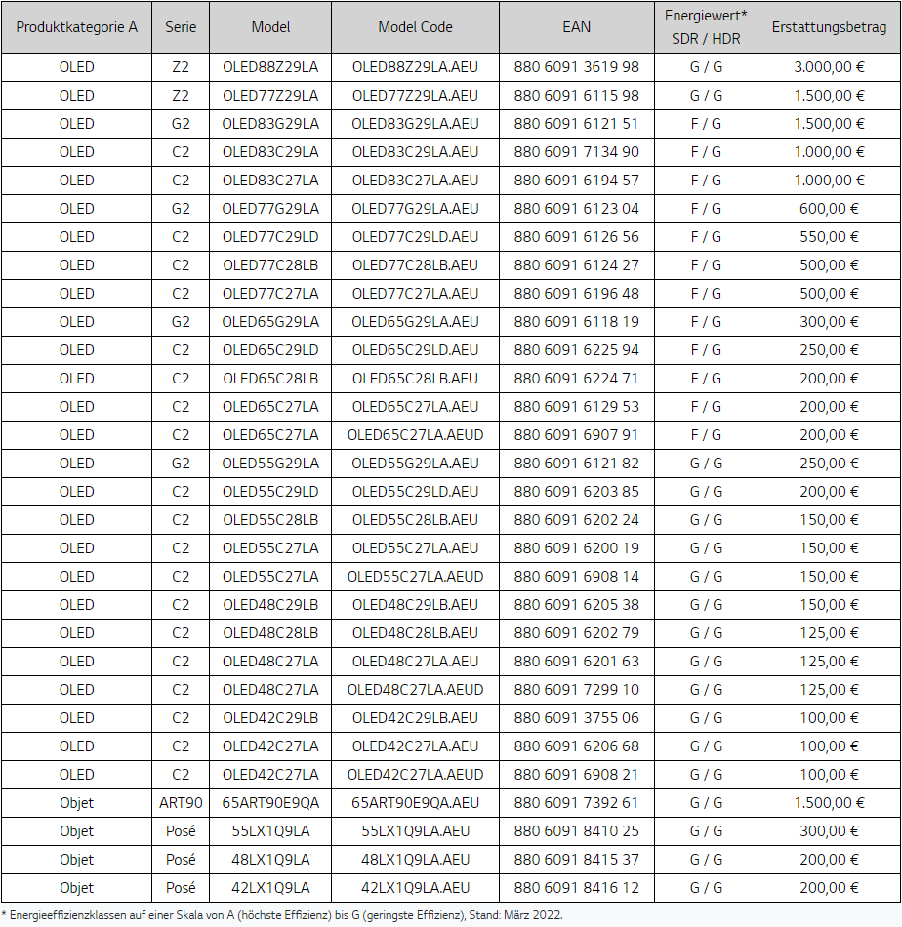Viewport: 902px width, 927px height.
Task: Select EAN 880 6091 6206 68
Action: [x=576, y=747]
